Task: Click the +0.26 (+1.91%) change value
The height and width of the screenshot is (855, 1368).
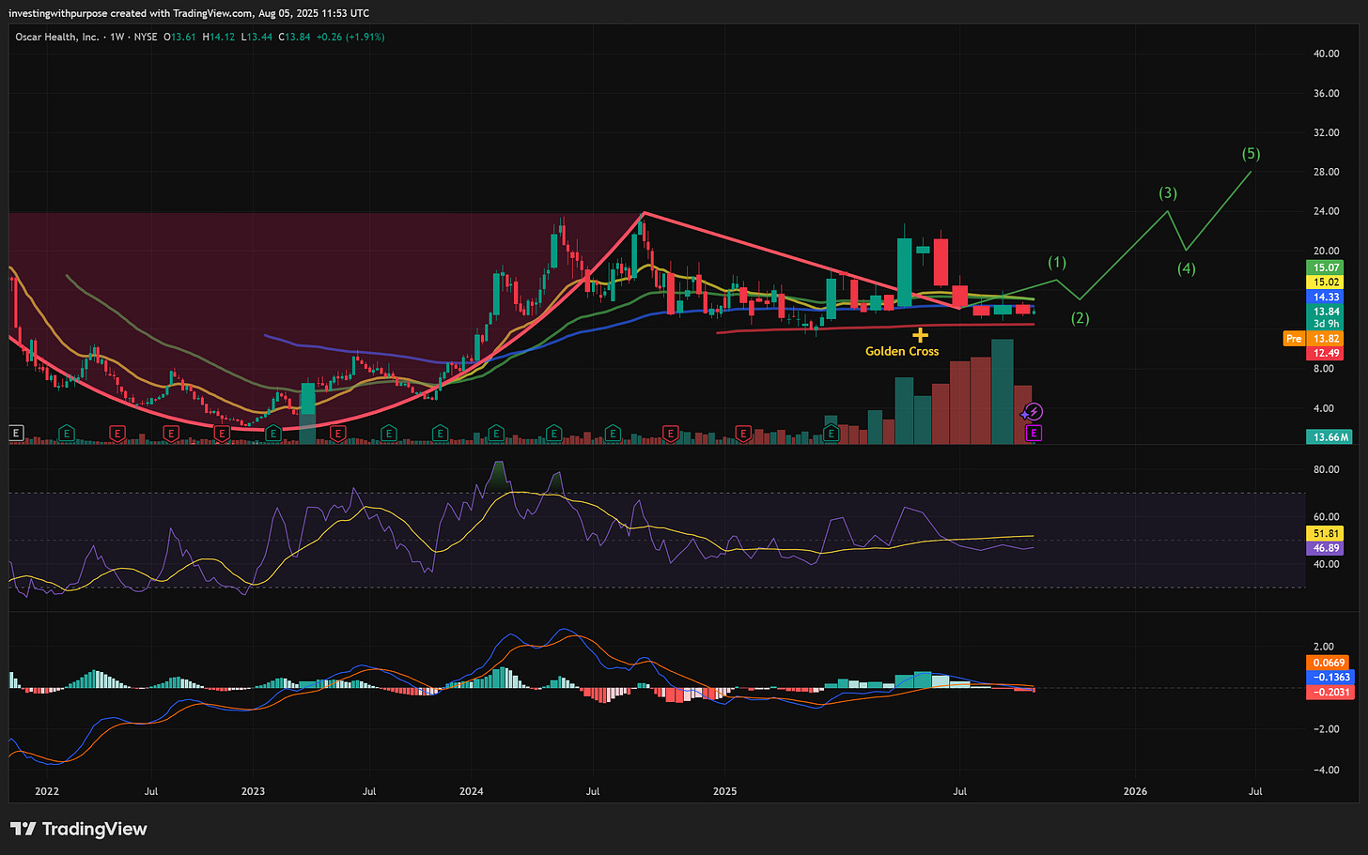Action: (350, 38)
